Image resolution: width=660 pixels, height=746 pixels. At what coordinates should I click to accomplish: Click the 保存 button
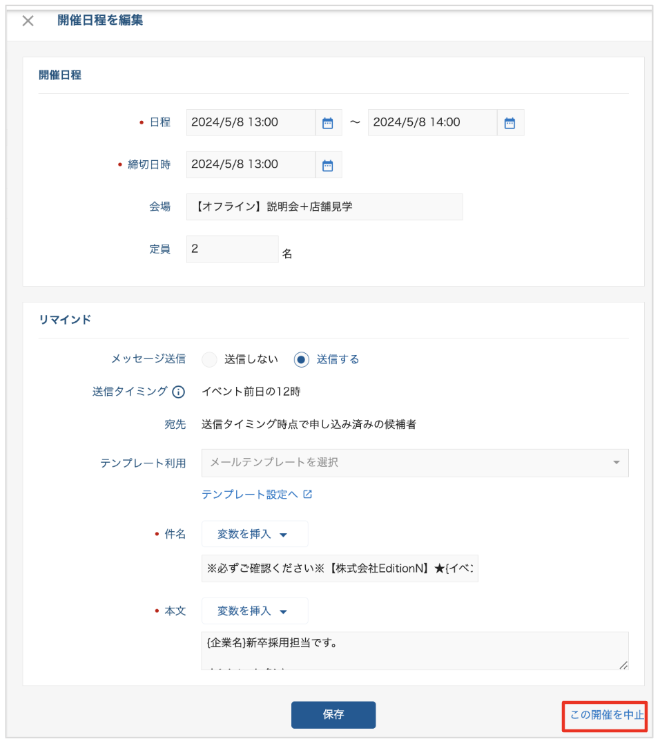(333, 715)
